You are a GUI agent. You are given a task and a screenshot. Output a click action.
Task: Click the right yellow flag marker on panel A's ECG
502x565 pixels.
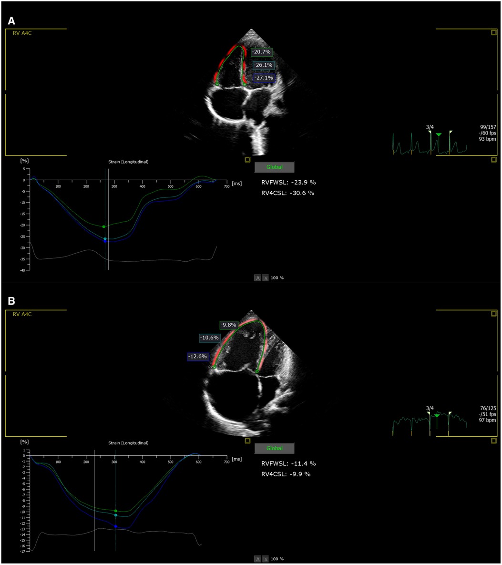tap(451, 132)
